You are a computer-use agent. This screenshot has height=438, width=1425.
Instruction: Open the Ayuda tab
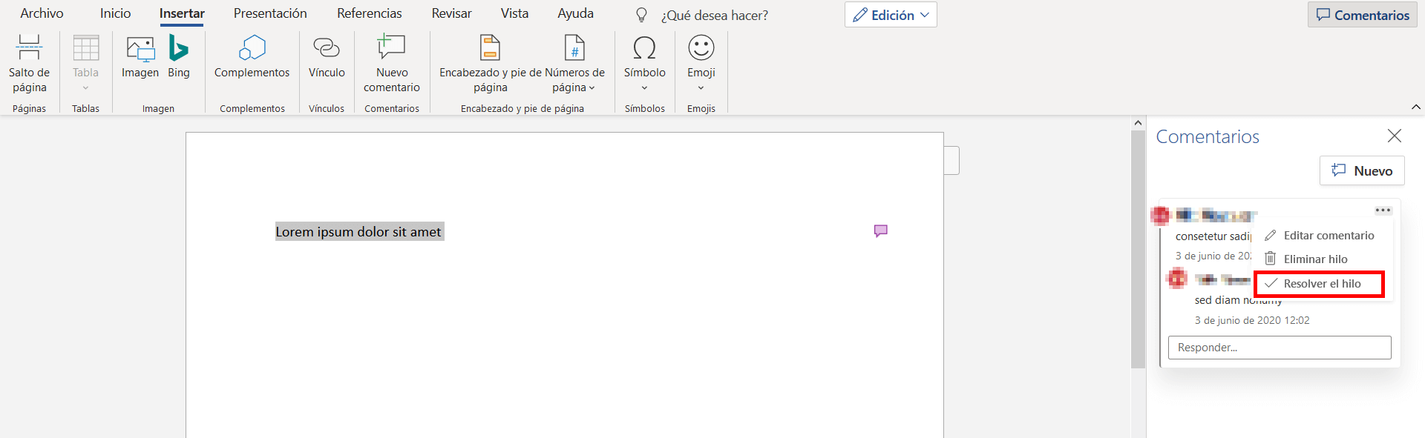coord(576,13)
